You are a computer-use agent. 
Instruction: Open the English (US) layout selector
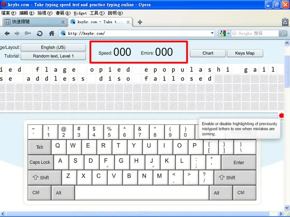coord(53,47)
